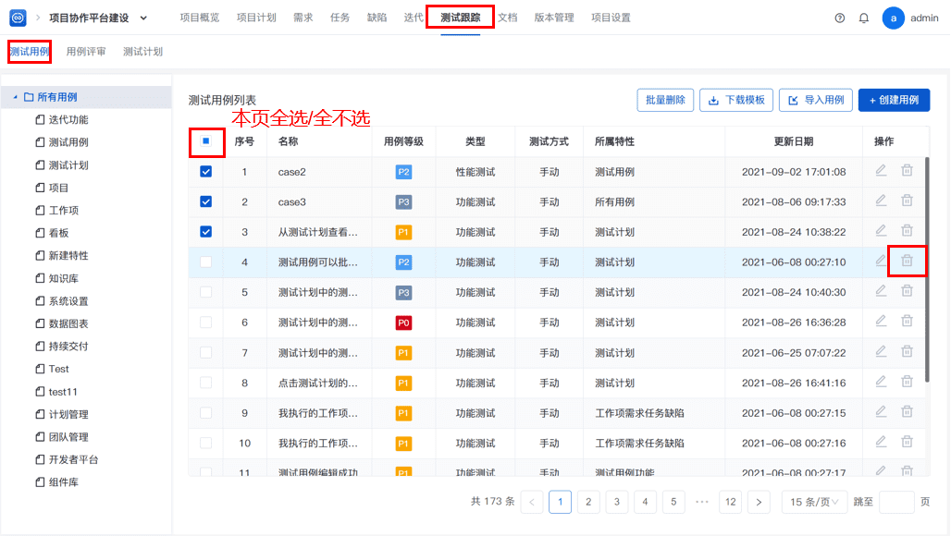Switch to 测试计划 sub-tab

(x=142, y=52)
